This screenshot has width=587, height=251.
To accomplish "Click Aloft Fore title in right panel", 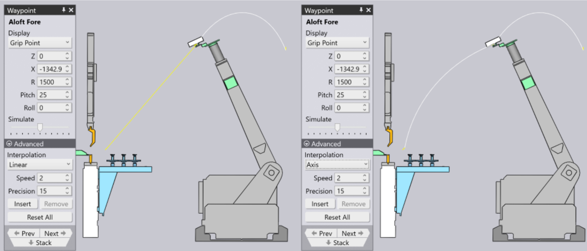I will [x=322, y=22].
